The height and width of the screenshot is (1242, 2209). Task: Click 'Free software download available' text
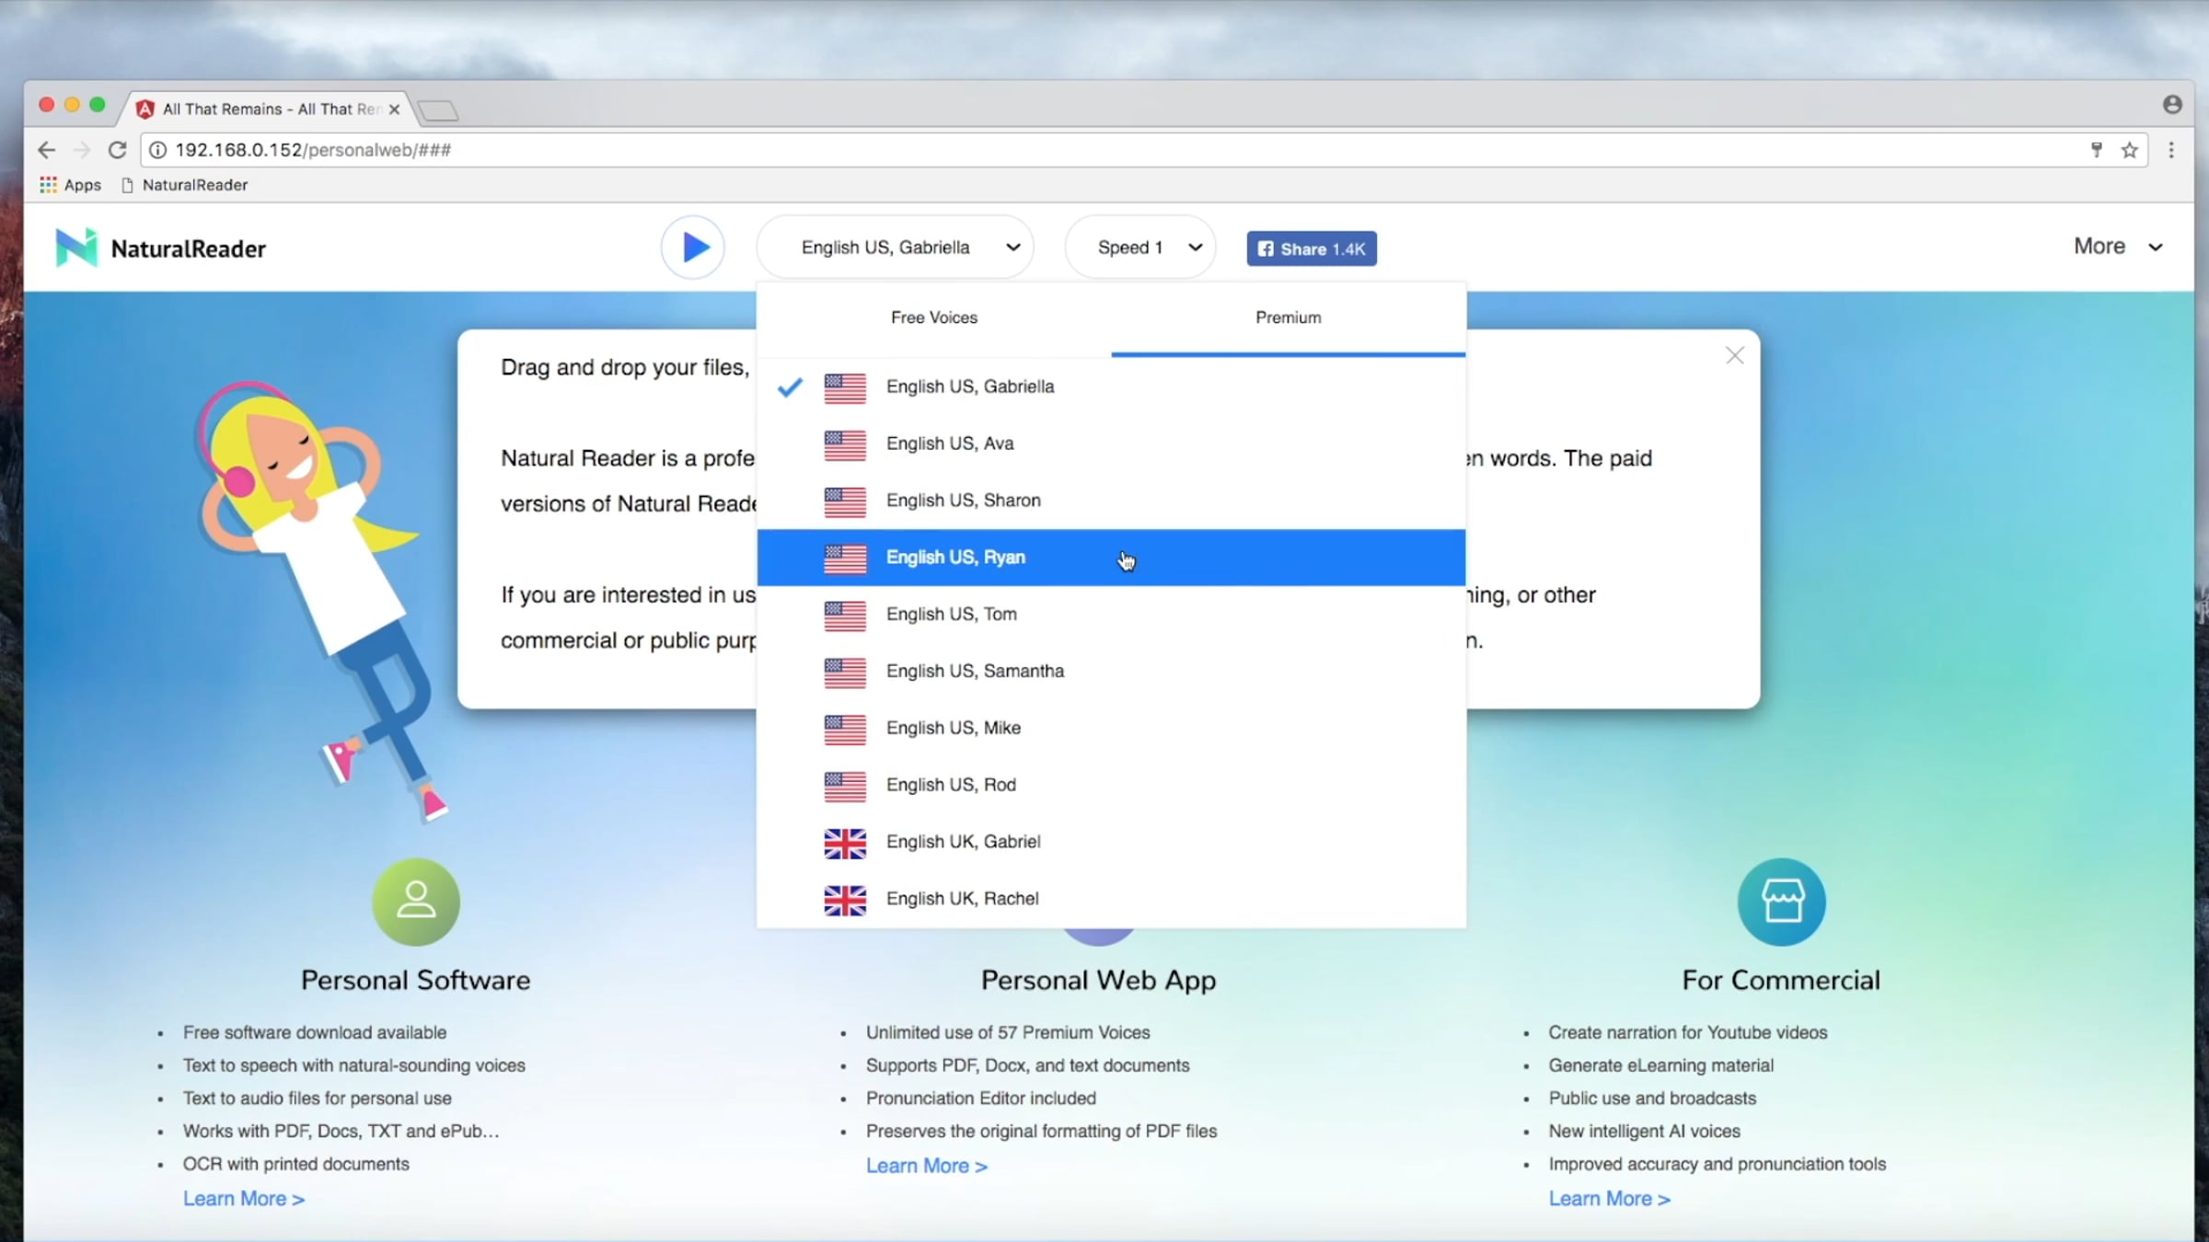pyautogui.click(x=315, y=1032)
